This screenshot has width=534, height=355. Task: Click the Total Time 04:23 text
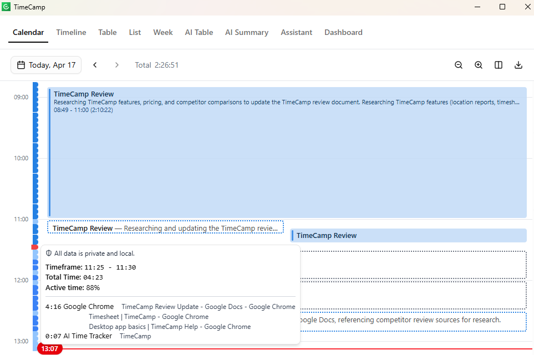(x=74, y=277)
